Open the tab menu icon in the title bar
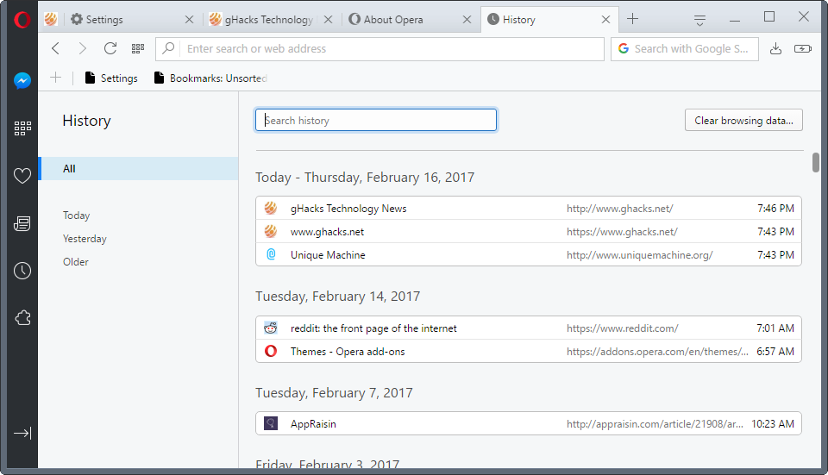Viewport: 828px width, 475px height. tap(699, 20)
